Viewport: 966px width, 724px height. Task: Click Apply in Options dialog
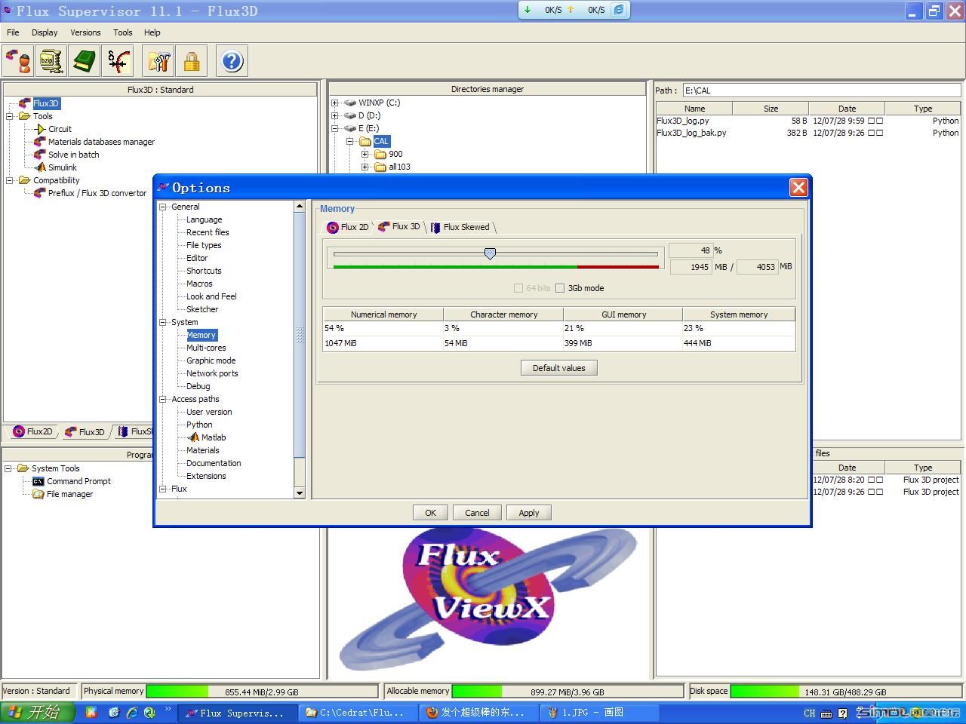529,513
